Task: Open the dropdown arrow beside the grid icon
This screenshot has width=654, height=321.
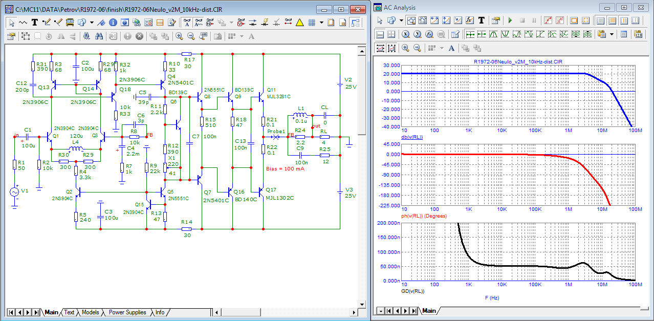Action: click(x=321, y=23)
